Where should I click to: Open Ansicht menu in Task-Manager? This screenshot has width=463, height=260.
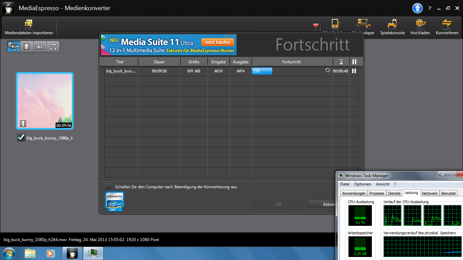(x=383, y=184)
